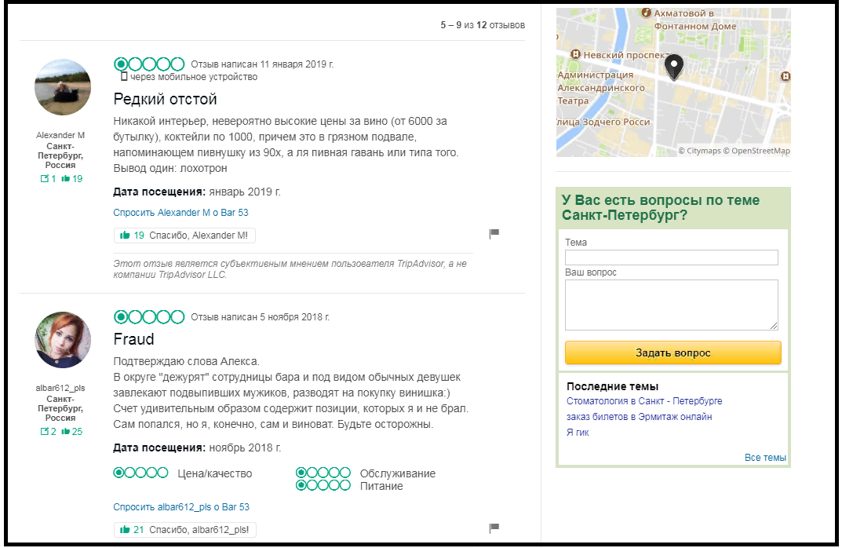This screenshot has height=548, width=842.
Task: Click the text Последние темы heading
Action: click(612, 386)
